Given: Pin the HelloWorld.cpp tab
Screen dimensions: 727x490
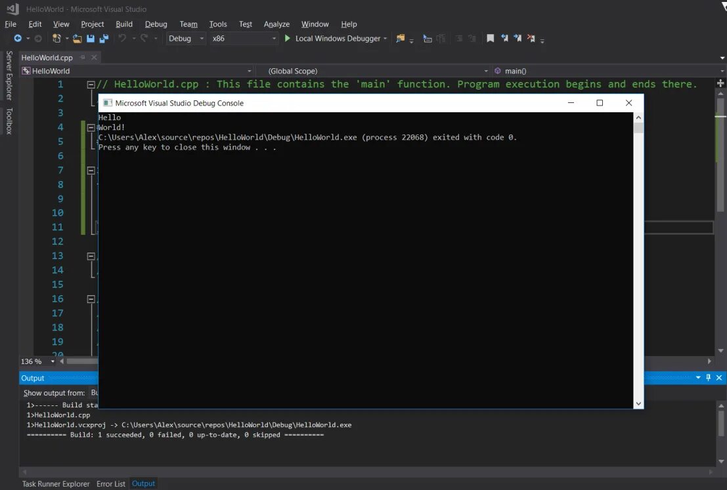Looking at the screenshot, I should point(83,58).
